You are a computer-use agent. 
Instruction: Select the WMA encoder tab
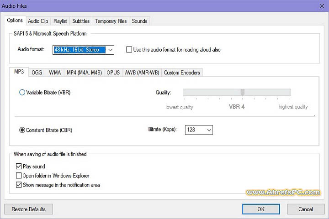point(55,73)
